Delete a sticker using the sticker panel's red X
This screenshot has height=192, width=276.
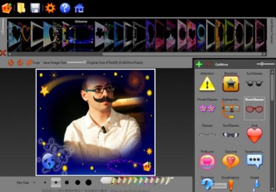tap(208, 65)
